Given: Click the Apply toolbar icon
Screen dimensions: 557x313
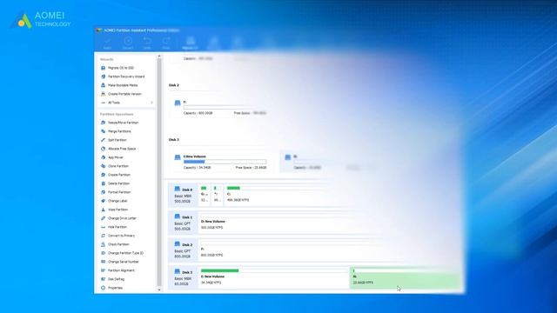Looking at the screenshot, I should point(107,43).
